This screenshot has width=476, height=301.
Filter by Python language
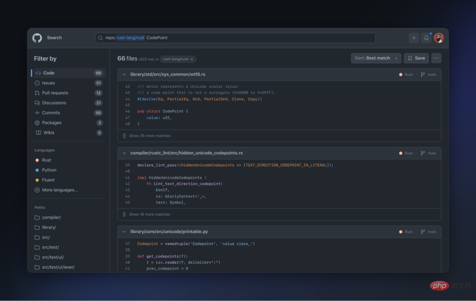[x=46, y=170]
